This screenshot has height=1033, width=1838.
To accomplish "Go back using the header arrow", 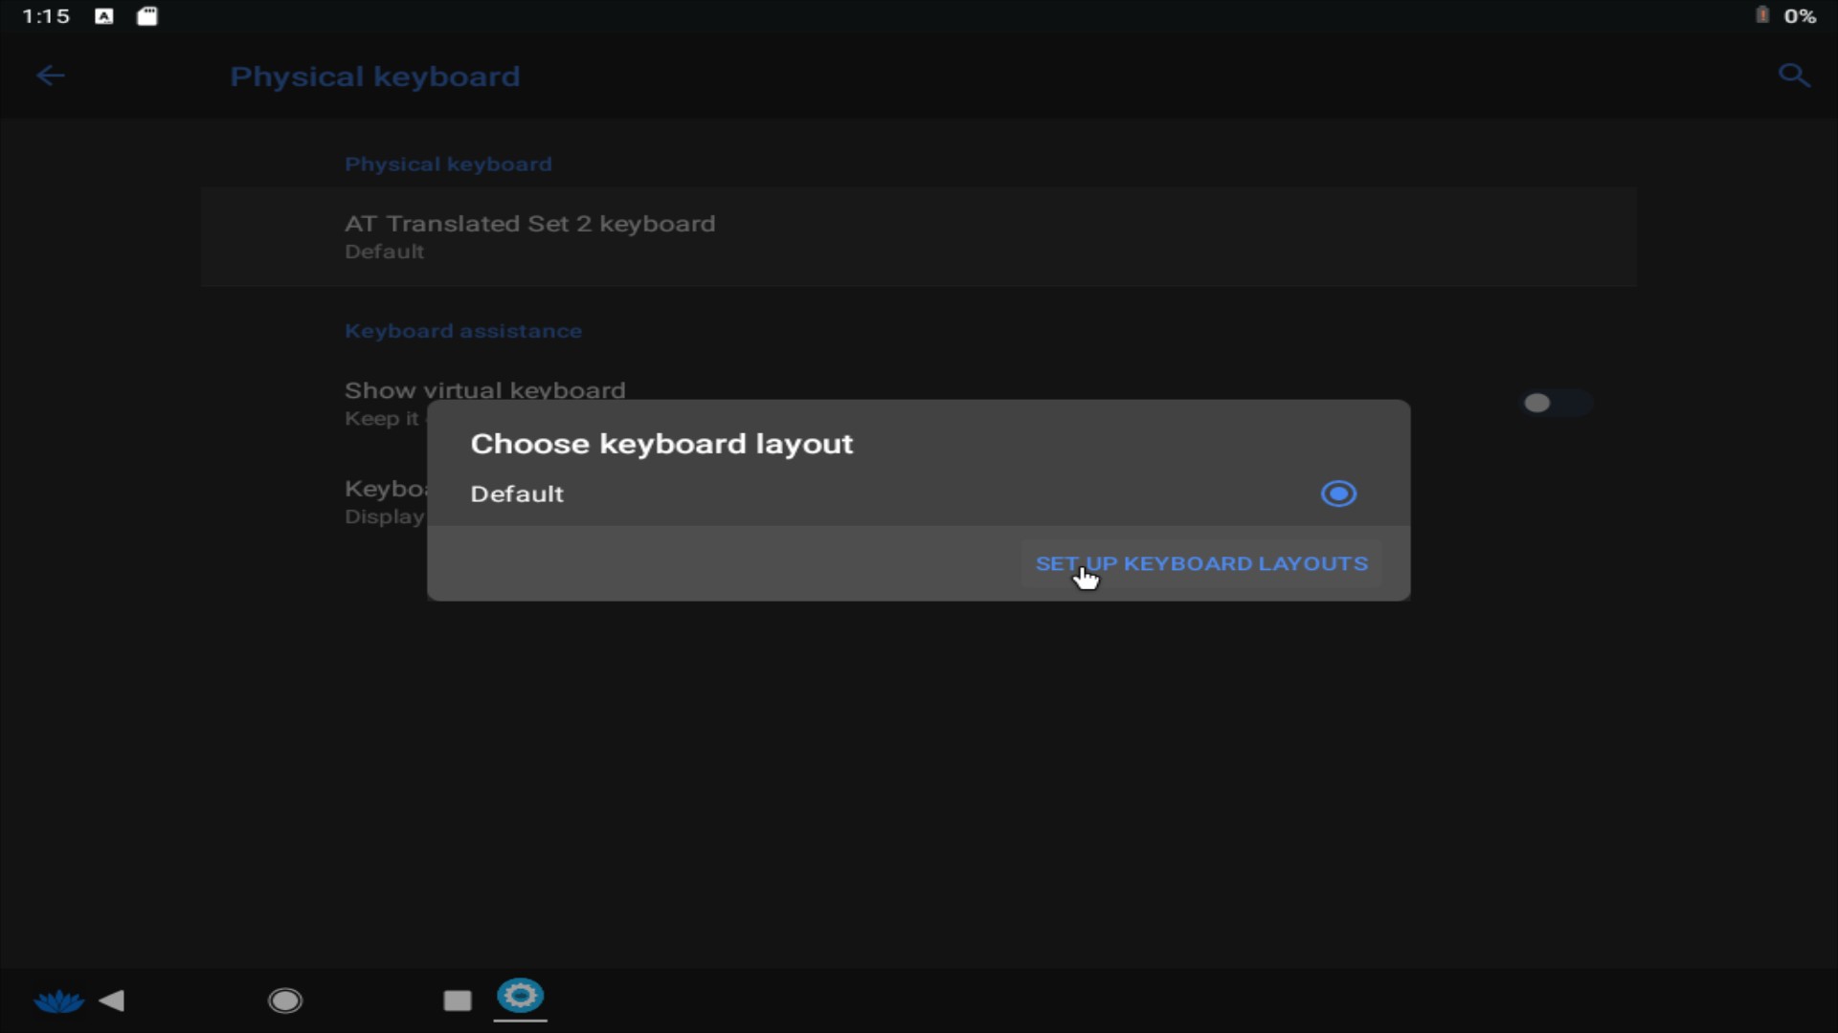I will pos(50,76).
